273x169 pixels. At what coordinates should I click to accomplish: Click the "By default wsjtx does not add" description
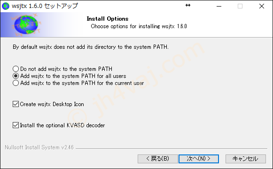[x=91, y=47]
